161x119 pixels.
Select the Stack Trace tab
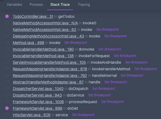tap(60, 5)
